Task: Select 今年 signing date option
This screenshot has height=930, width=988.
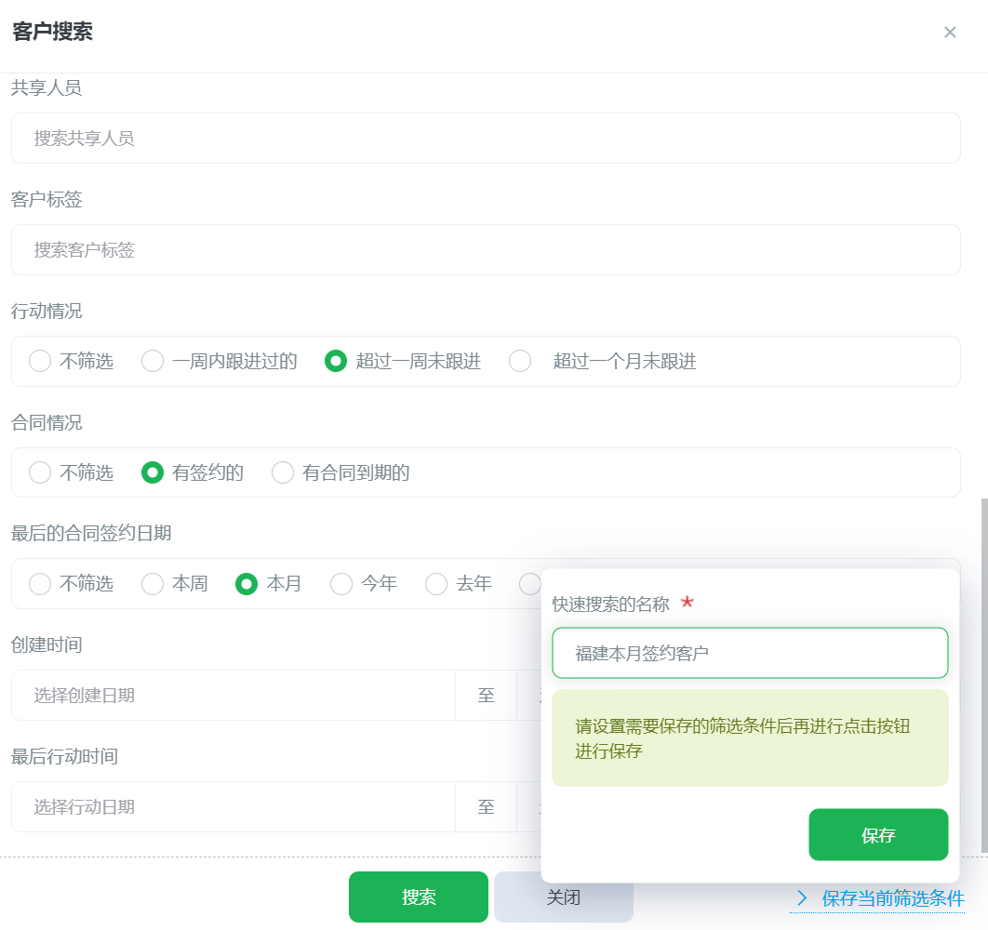Action: point(340,583)
